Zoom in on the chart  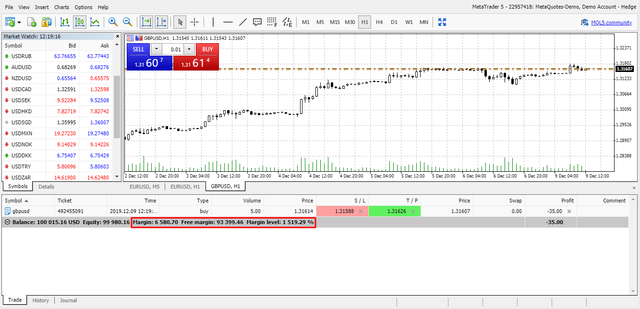[113, 22]
